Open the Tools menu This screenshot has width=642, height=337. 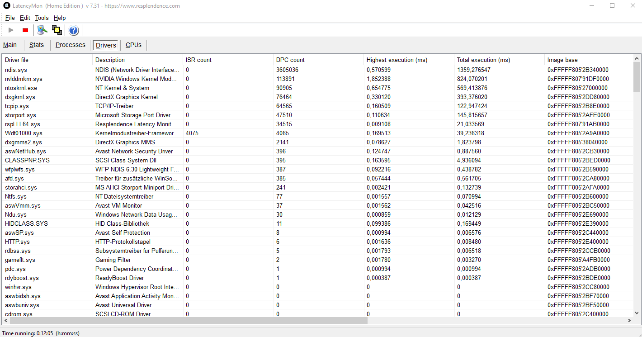[42, 18]
